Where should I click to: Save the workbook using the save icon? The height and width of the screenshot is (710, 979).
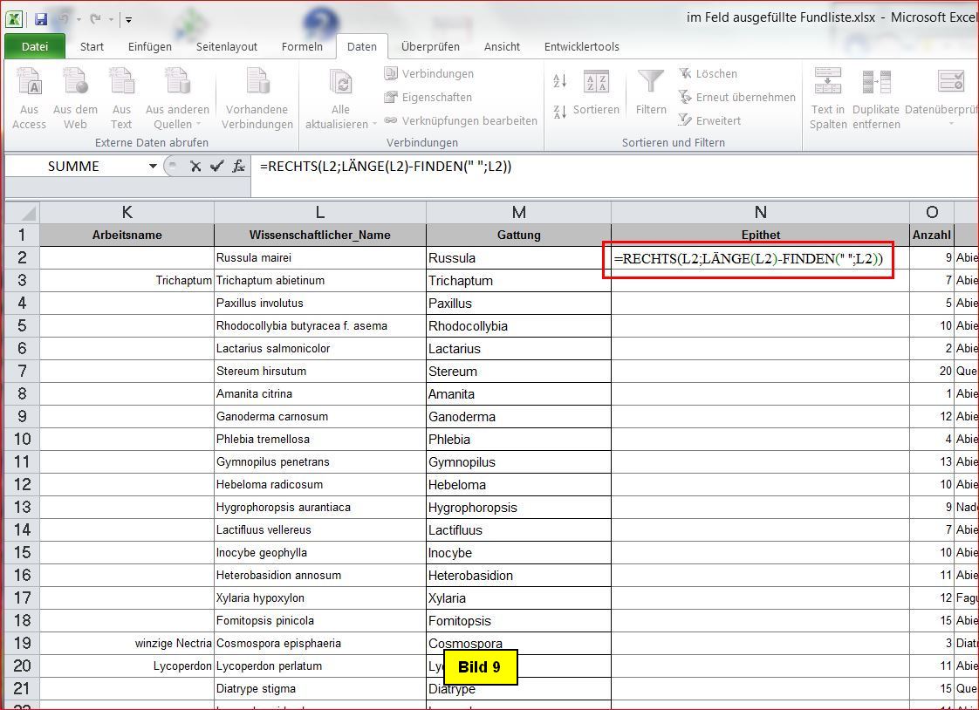(40, 18)
